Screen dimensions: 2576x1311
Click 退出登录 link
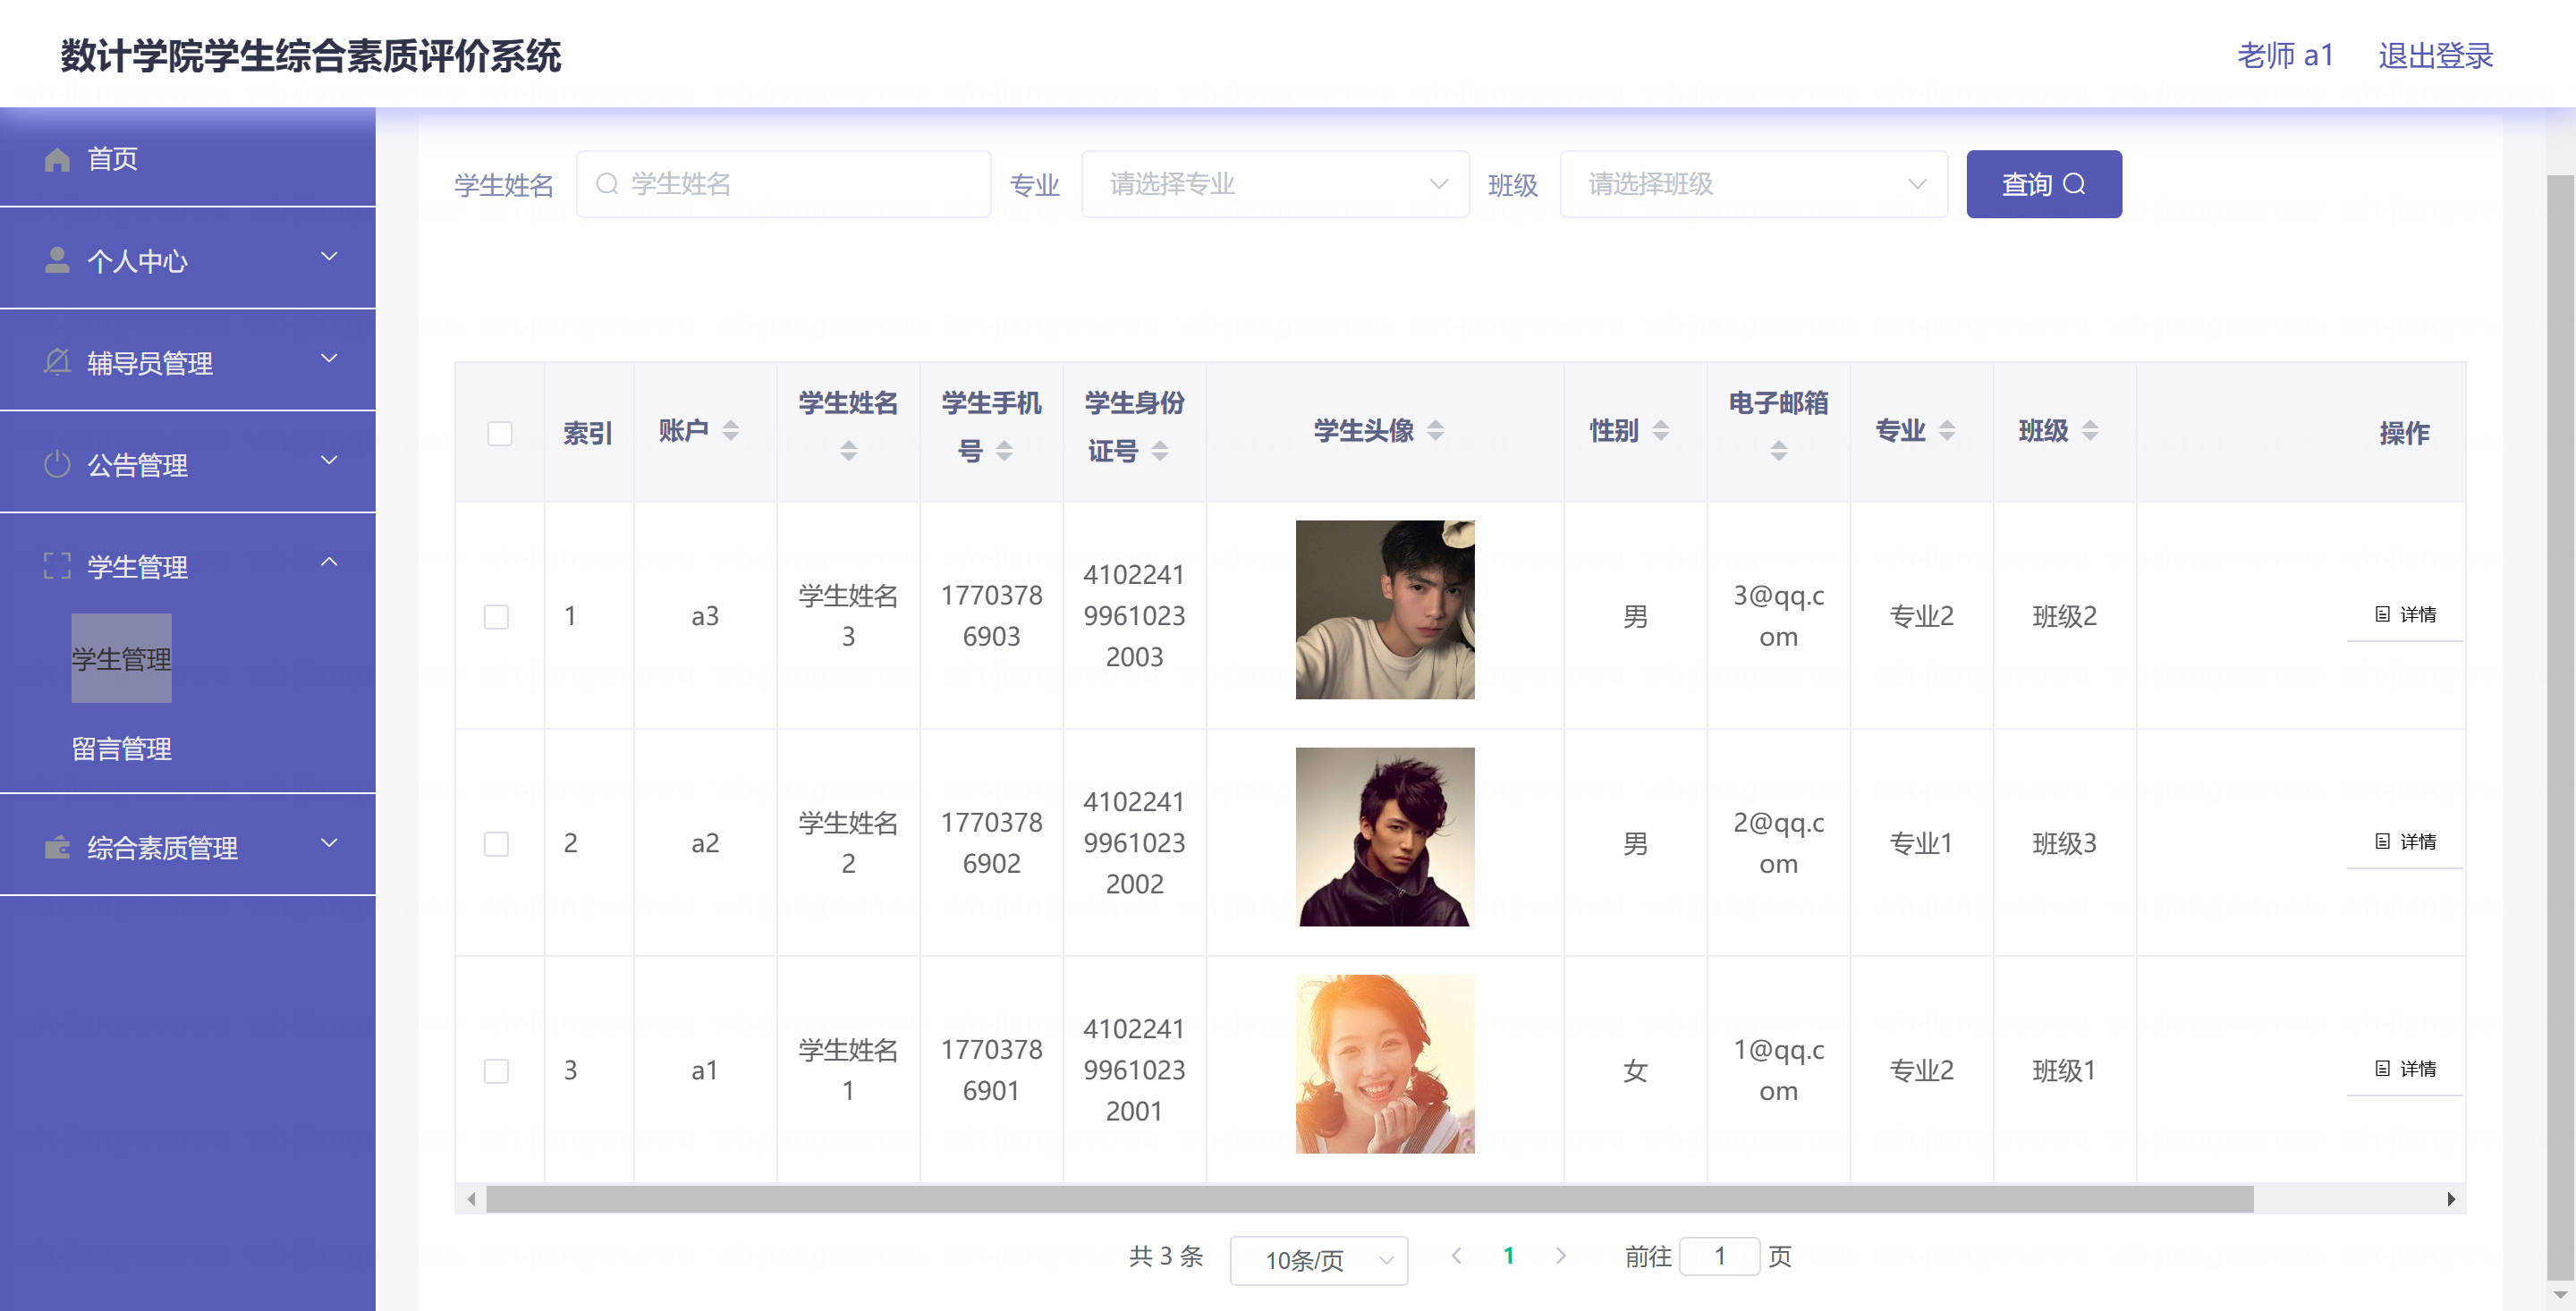2435,56
